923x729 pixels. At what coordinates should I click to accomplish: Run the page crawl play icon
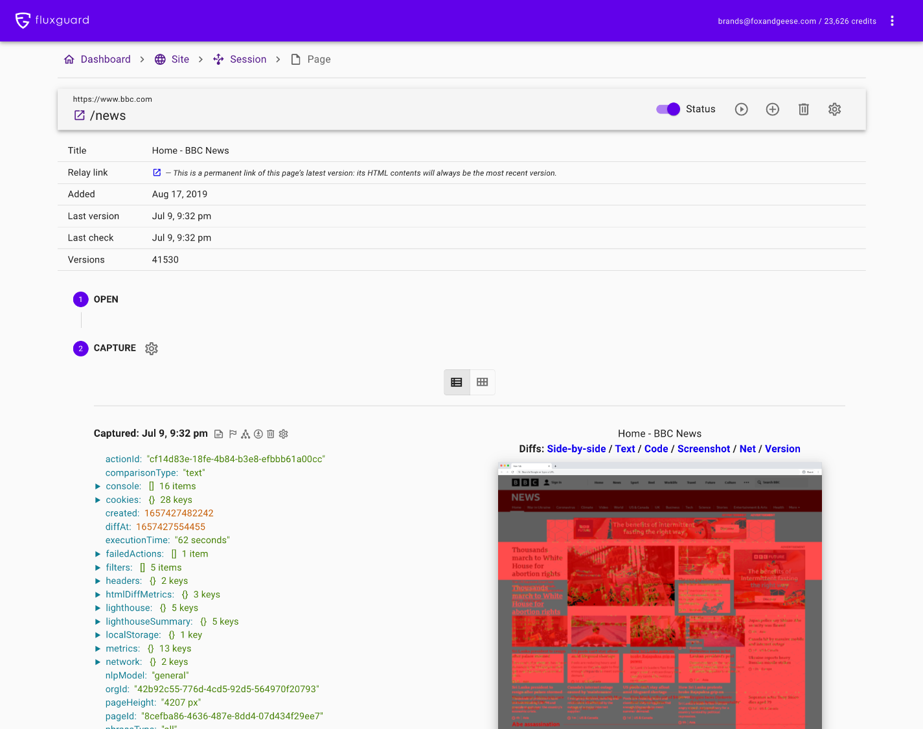pyautogui.click(x=742, y=110)
